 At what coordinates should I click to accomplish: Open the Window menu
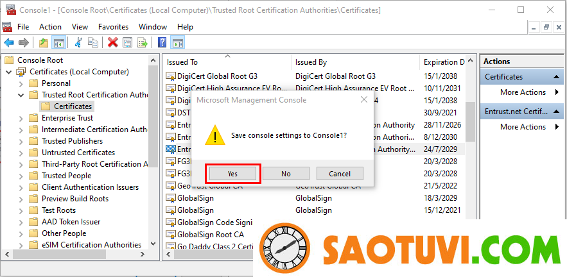pos(153,27)
